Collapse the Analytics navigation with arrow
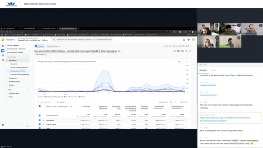 (x=27, y=126)
